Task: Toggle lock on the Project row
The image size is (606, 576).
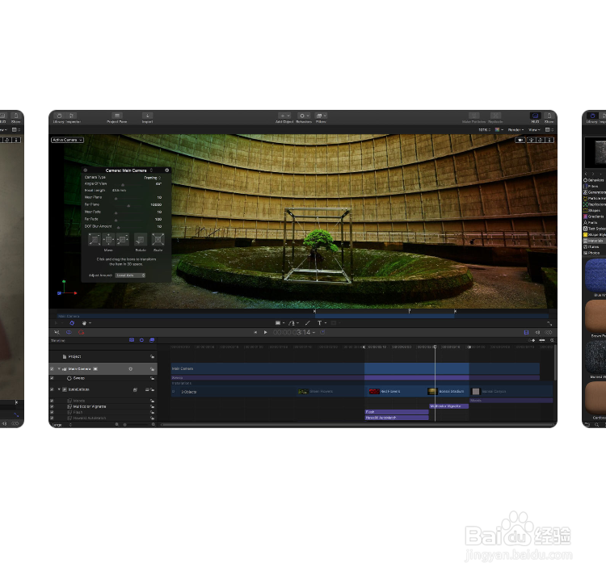Action: click(x=152, y=356)
